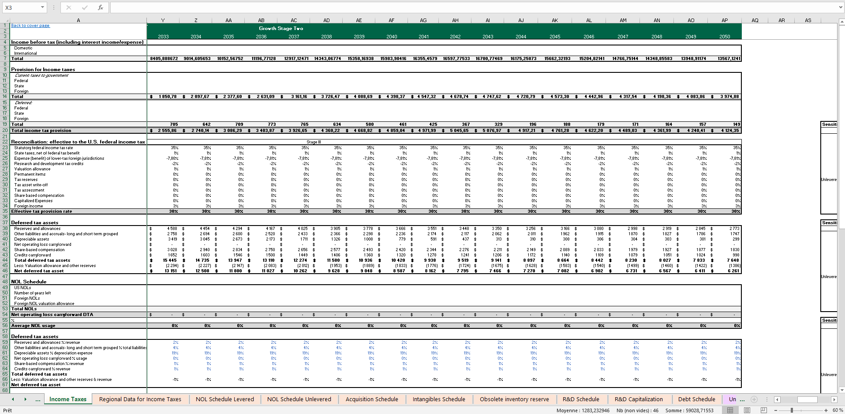
Task: Select column AK header
Action: 555,20
